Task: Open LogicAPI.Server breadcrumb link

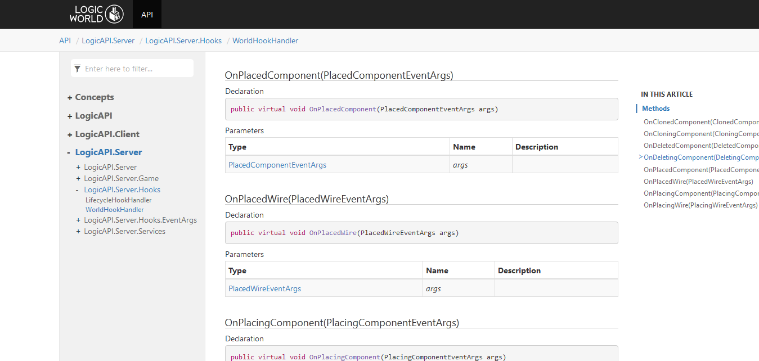Action: [108, 40]
